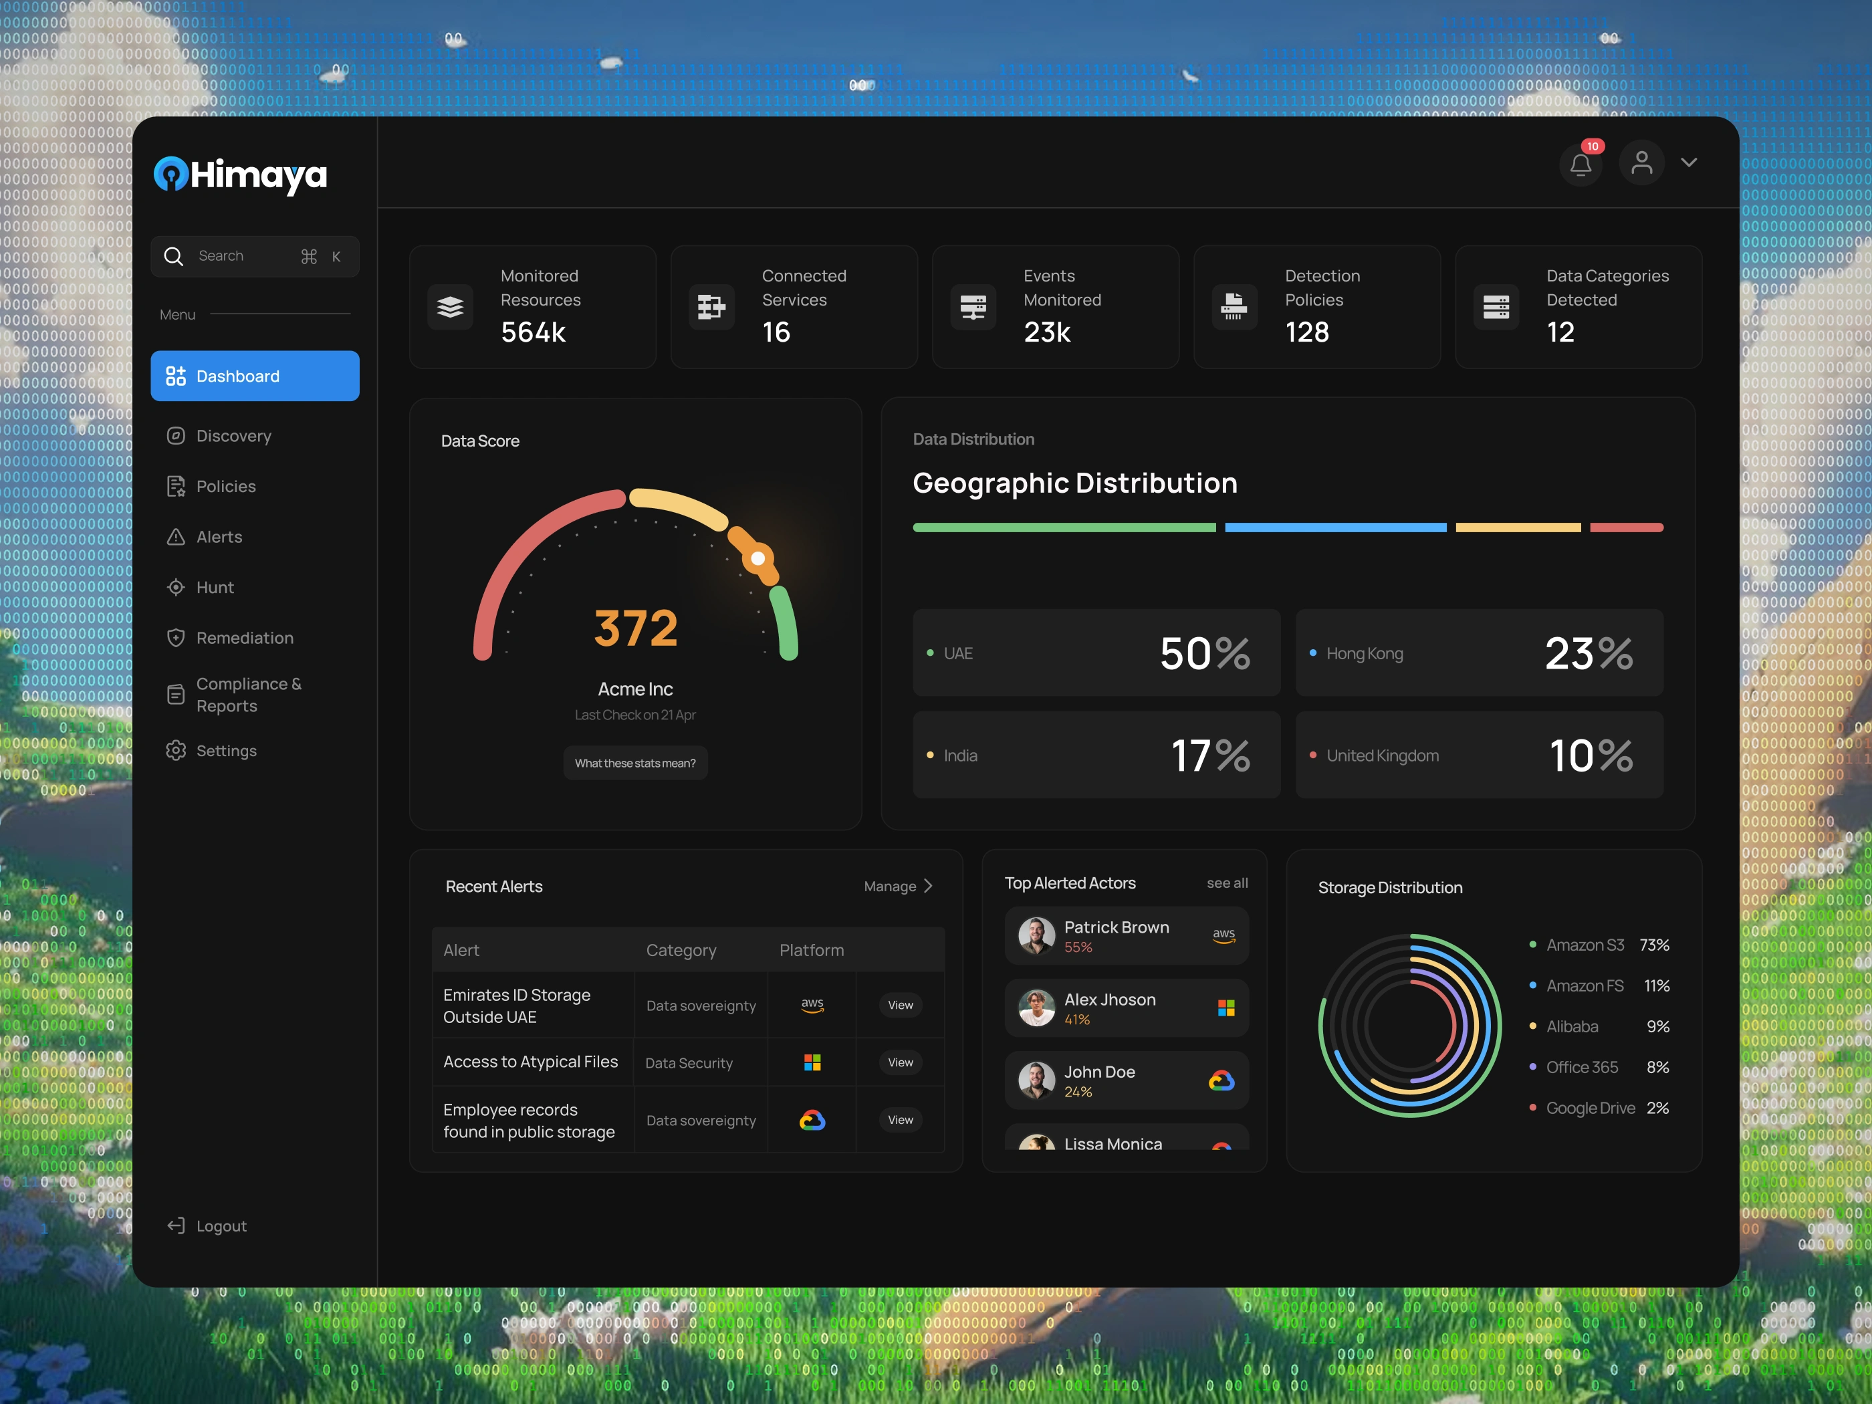Click the Connected Services icon
This screenshot has height=1404, width=1872.
(712, 307)
